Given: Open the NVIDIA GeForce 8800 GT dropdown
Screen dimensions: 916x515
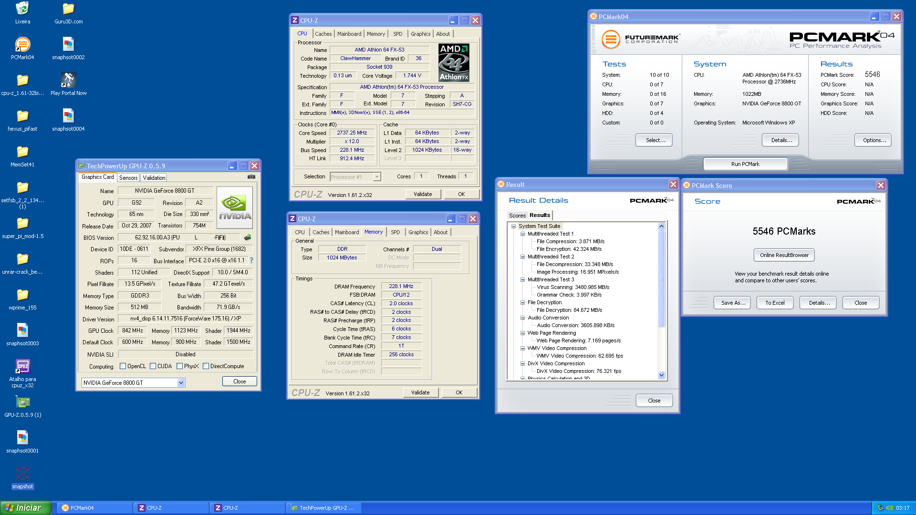Looking at the screenshot, I should [x=181, y=382].
